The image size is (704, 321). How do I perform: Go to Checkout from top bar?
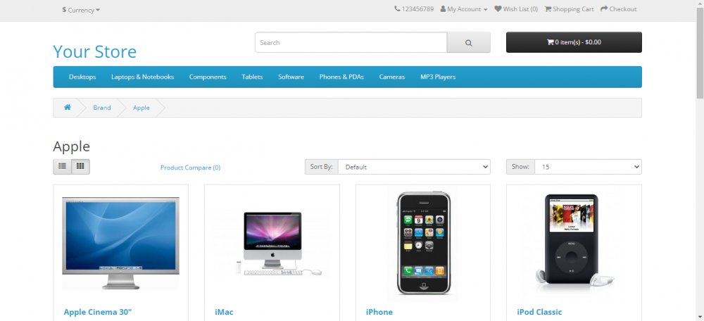point(618,9)
